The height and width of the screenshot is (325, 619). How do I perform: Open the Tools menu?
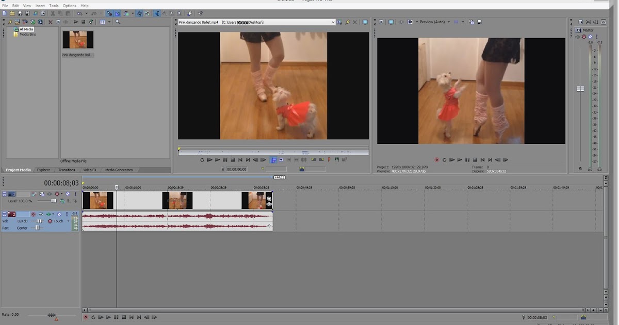click(54, 6)
